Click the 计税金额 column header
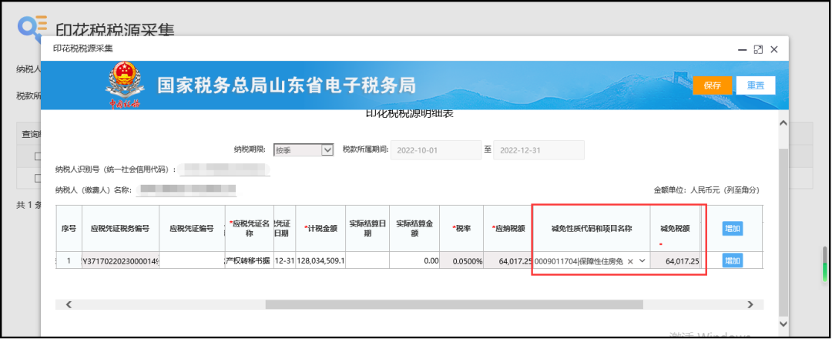Screen dimensions: 832x339 tap(321, 229)
